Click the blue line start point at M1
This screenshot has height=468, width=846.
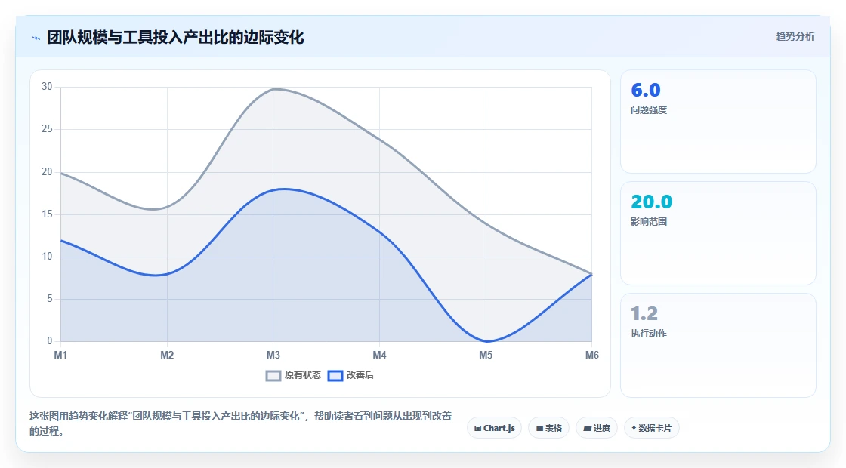pyautogui.click(x=61, y=240)
